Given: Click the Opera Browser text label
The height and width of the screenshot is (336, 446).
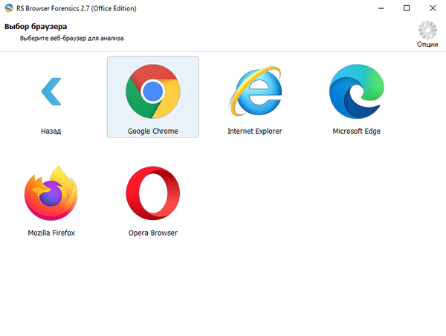Looking at the screenshot, I should (x=153, y=233).
